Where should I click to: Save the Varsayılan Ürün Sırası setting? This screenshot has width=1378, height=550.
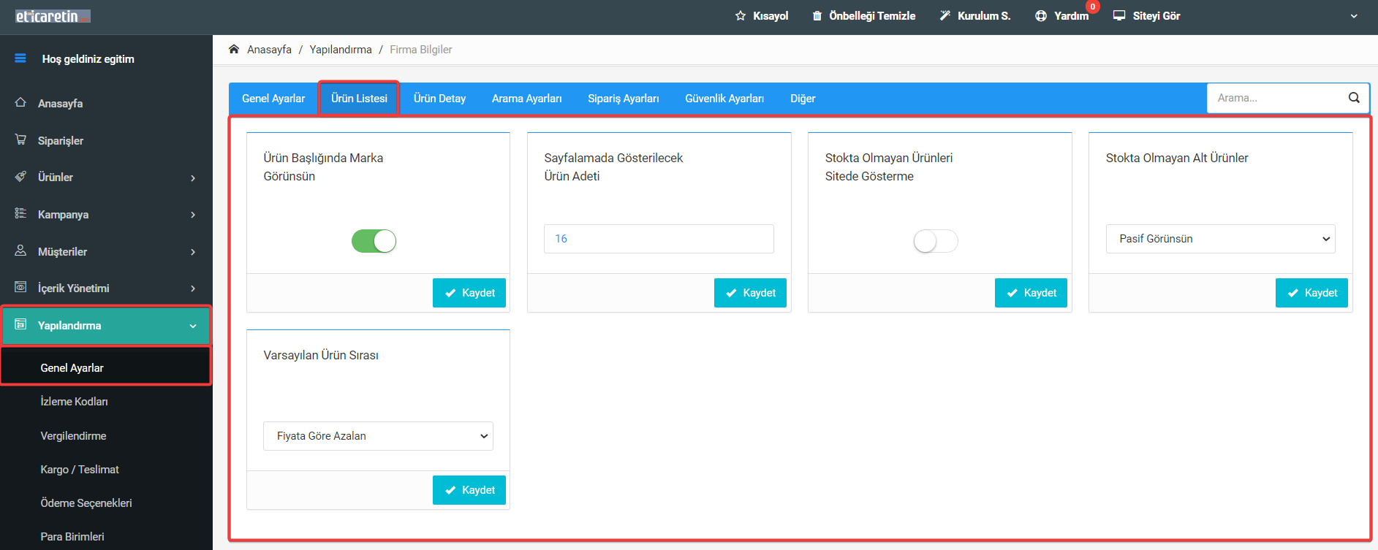coord(469,490)
